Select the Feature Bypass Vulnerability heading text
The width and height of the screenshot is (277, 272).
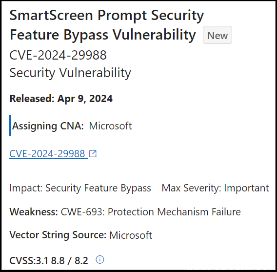pos(103,35)
